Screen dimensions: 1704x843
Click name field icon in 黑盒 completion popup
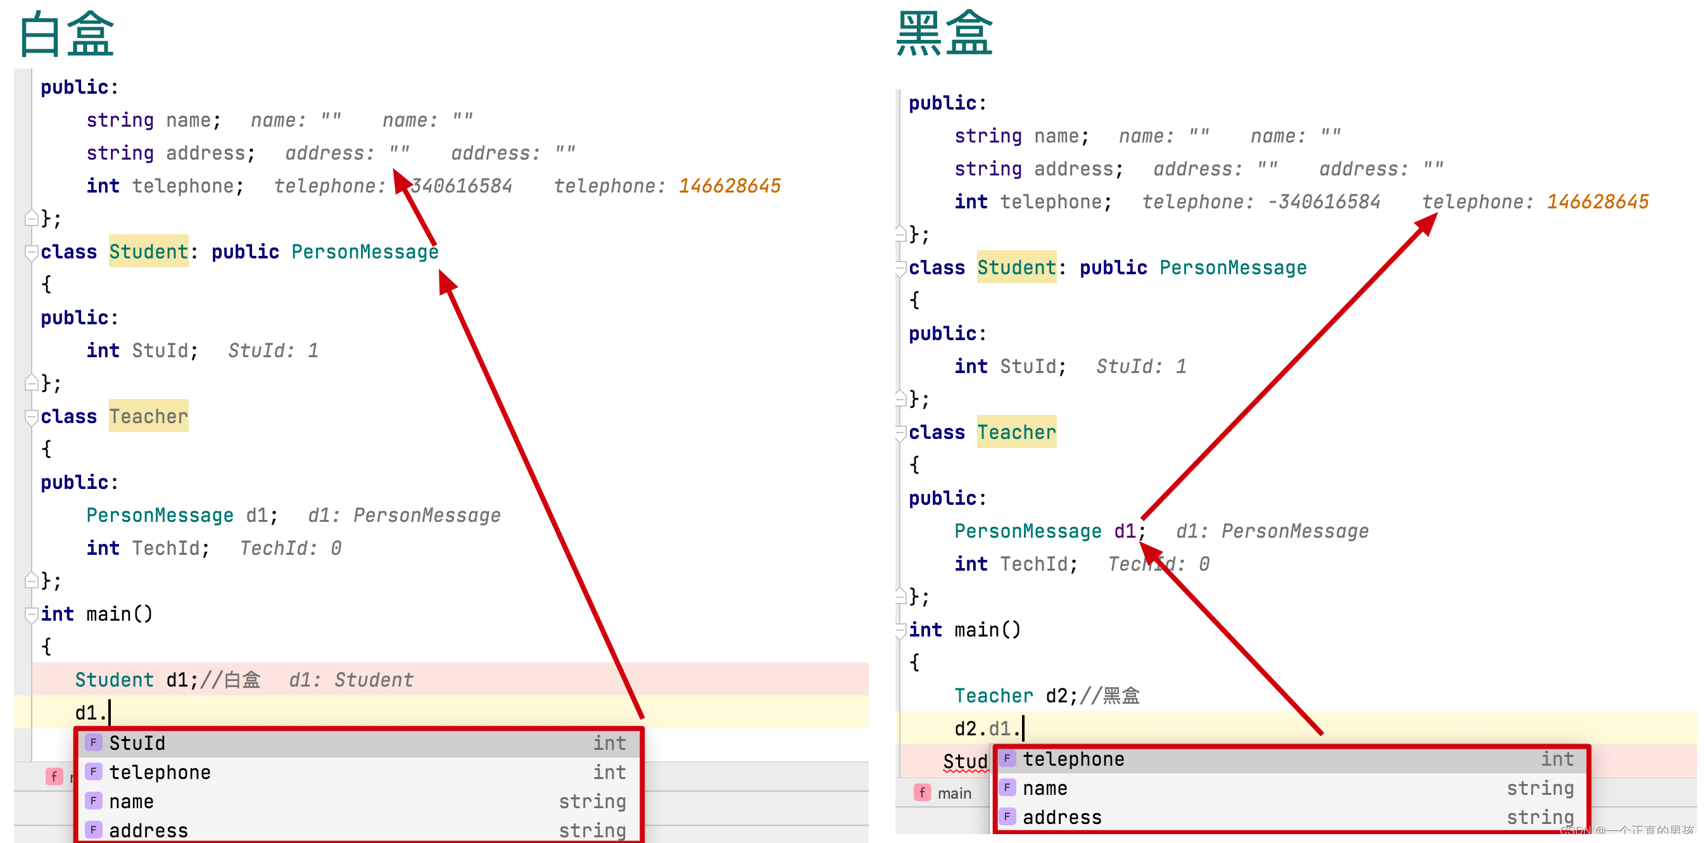click(1007, 787)
